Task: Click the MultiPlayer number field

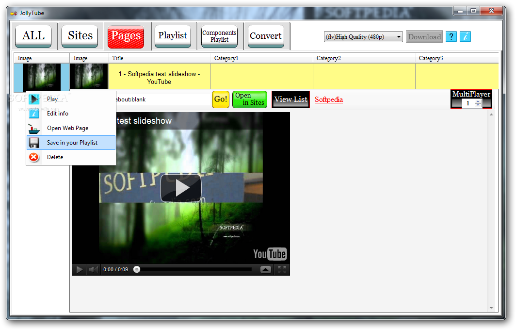Action: pos(468,103)
